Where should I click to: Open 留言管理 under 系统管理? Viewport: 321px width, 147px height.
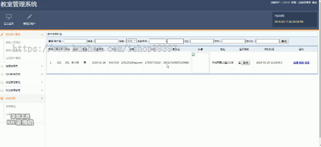point(11,107)
